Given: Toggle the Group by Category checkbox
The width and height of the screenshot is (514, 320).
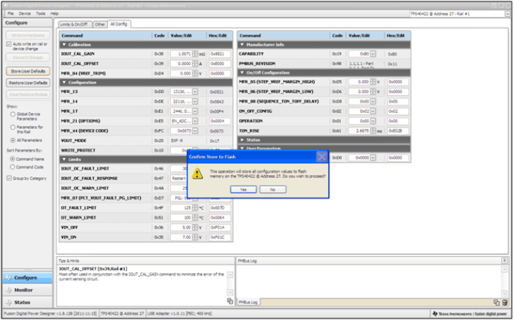Looking at the screenshot, I should (x=8, y=179).
